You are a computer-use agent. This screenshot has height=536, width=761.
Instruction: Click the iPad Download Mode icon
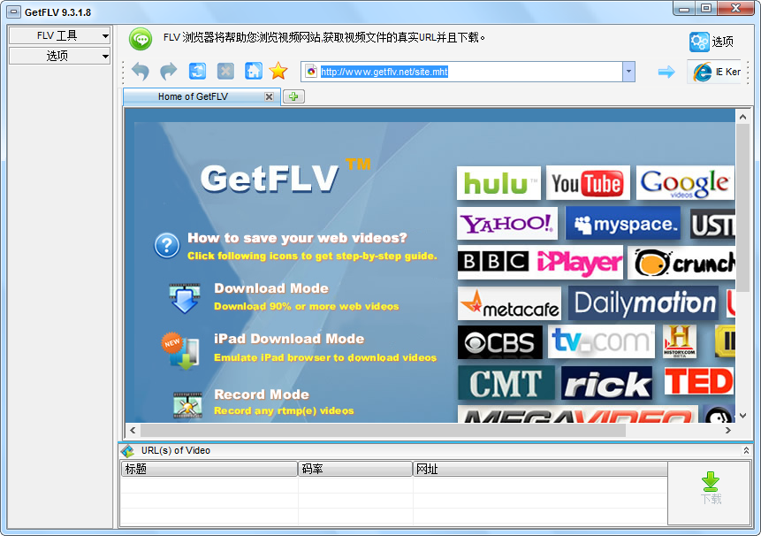point(180,351)
